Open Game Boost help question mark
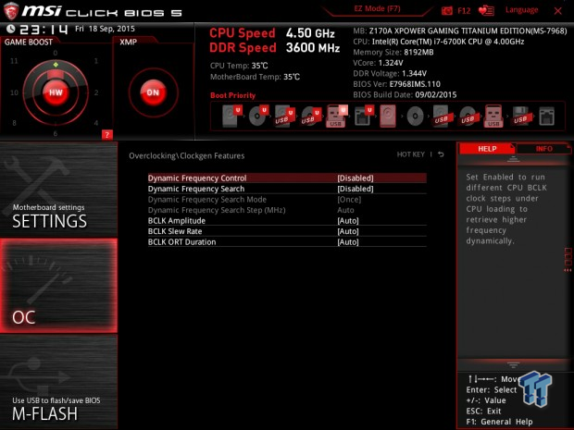This screenshot has height=430, width=574. (106, 135)
